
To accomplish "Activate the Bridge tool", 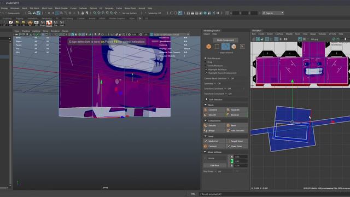I will (x=214, y=130).
